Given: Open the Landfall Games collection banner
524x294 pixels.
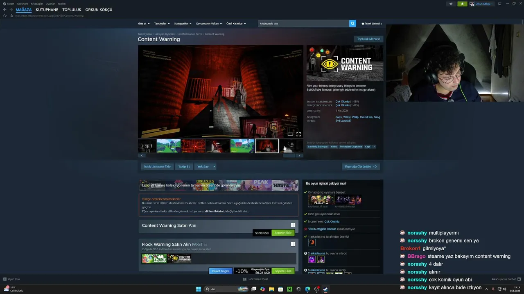Looking at the screenshot, I should click(219, 185).
